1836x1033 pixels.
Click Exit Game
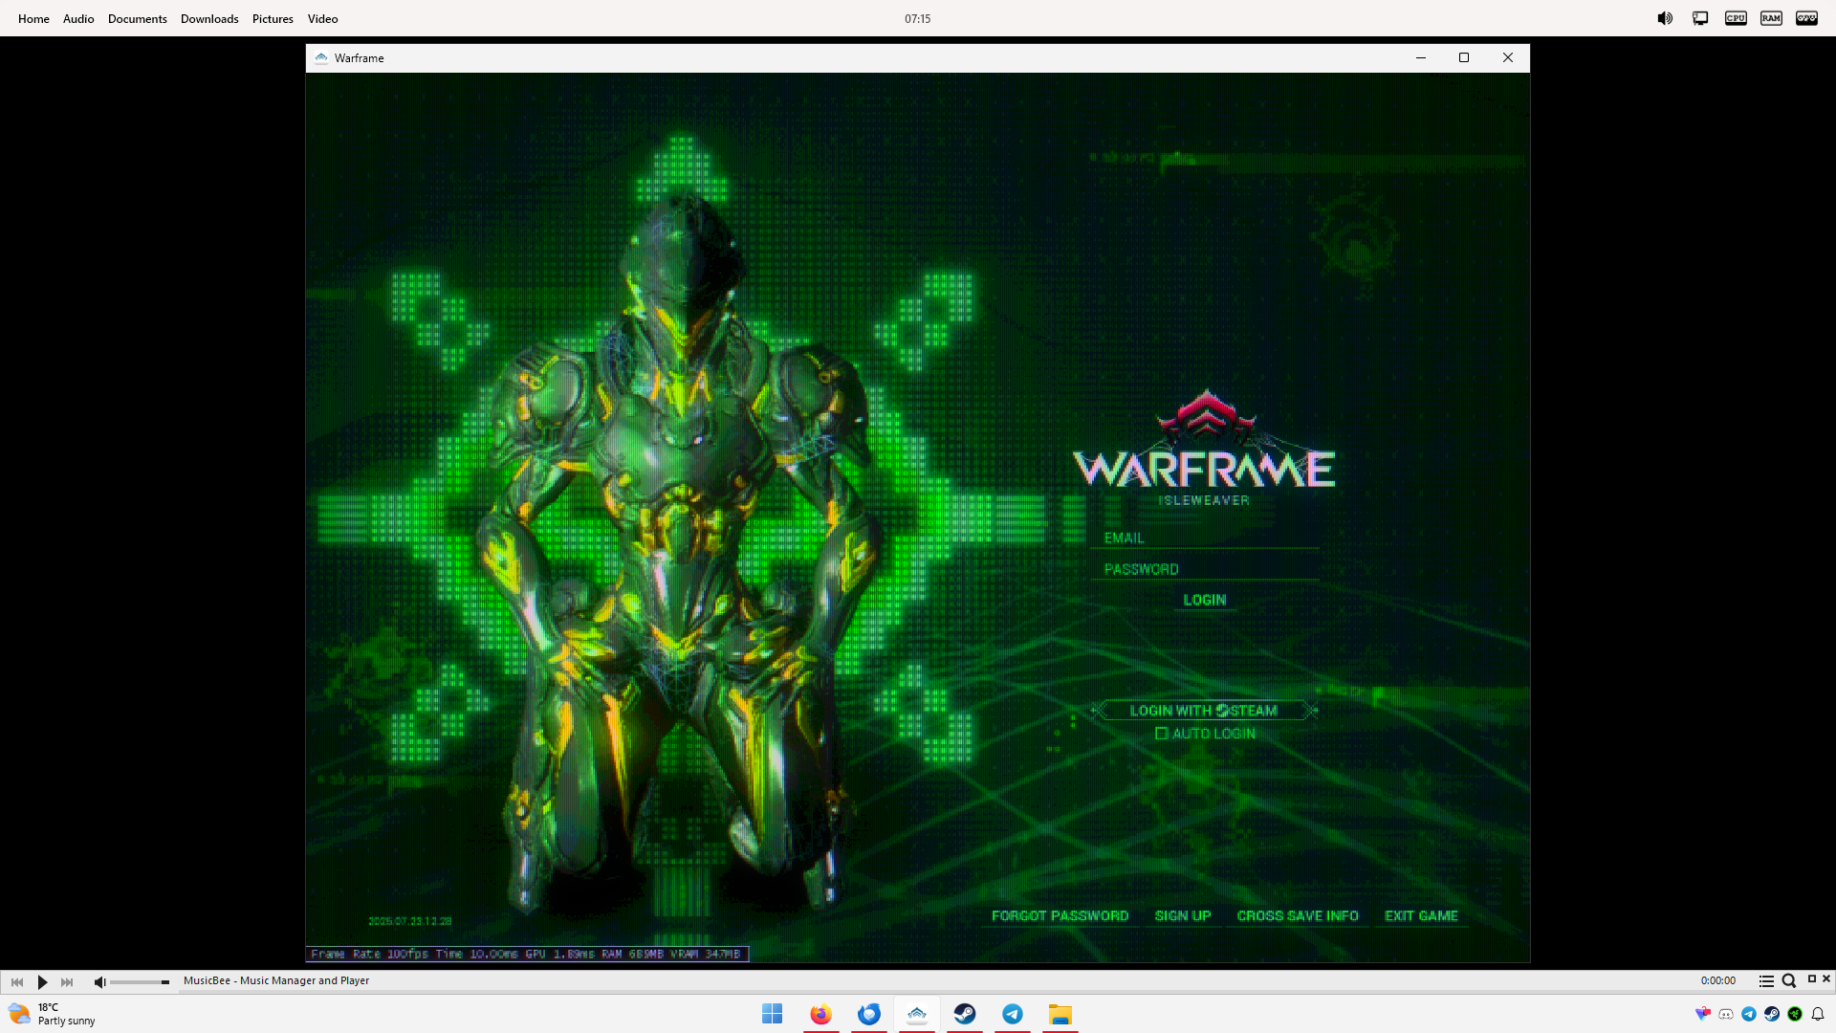[1421, 915]
